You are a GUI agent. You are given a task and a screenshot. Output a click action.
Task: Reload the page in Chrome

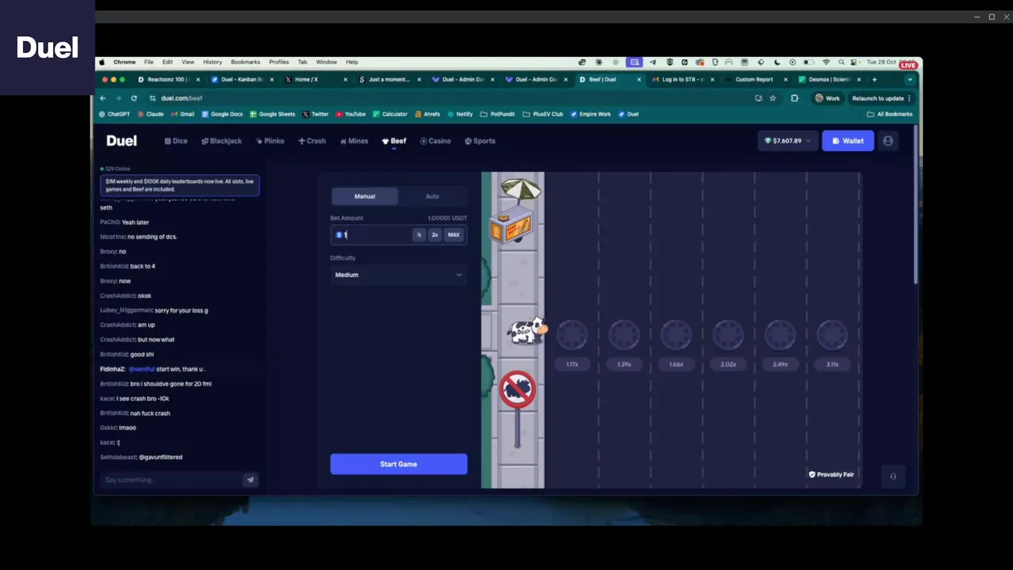coord(134,98)
